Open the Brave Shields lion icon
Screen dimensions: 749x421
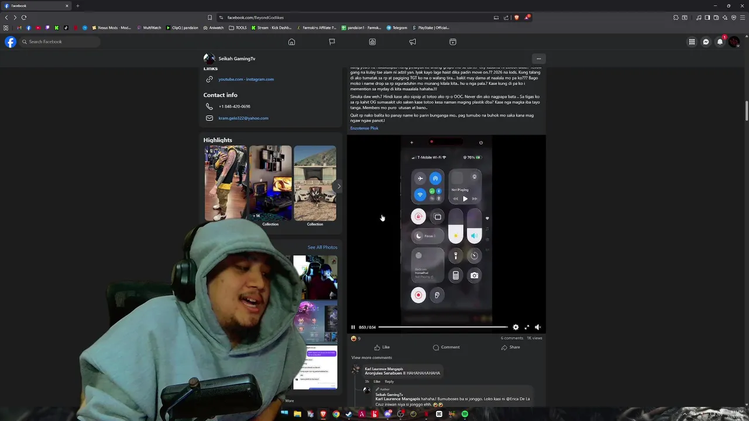coord(517,18)
